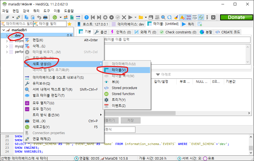
Task: Click the broom reformat SQL toolbar icon
Action: (176, 17)
